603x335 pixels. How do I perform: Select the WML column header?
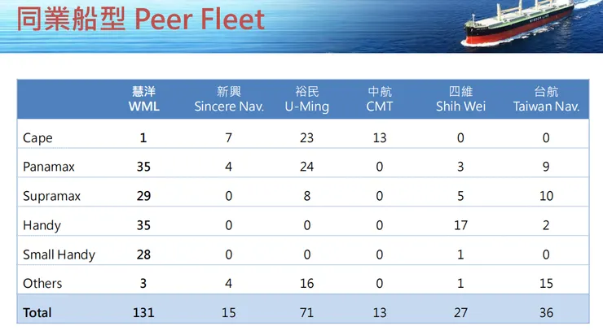pos(143,99)
